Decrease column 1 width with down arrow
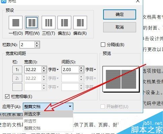 pos(44,71)
